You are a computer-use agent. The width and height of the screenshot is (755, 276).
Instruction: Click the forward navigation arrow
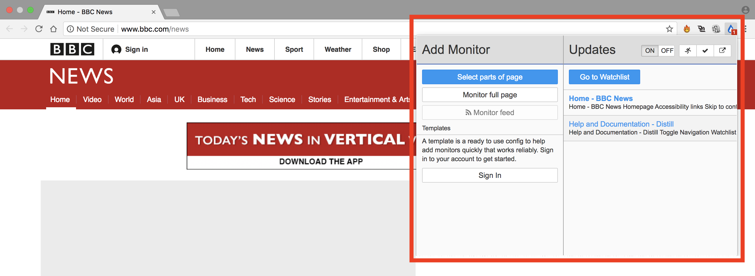[x=24, y=29]
